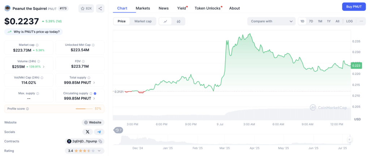370x156 pixels.
Task: Click the history events badge showing 7
Action: tap(119, 130)
